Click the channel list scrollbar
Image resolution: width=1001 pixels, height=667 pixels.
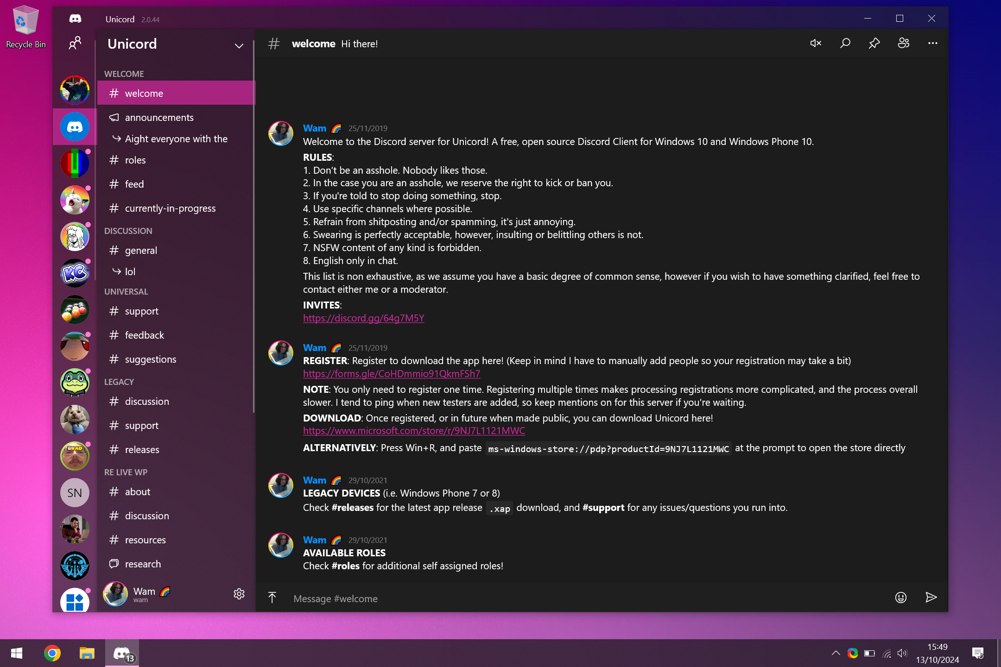point(254,227)
